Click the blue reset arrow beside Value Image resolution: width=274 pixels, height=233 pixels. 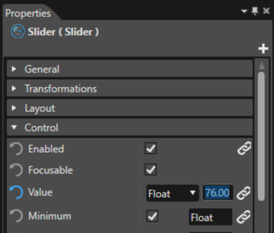point(16,192)
